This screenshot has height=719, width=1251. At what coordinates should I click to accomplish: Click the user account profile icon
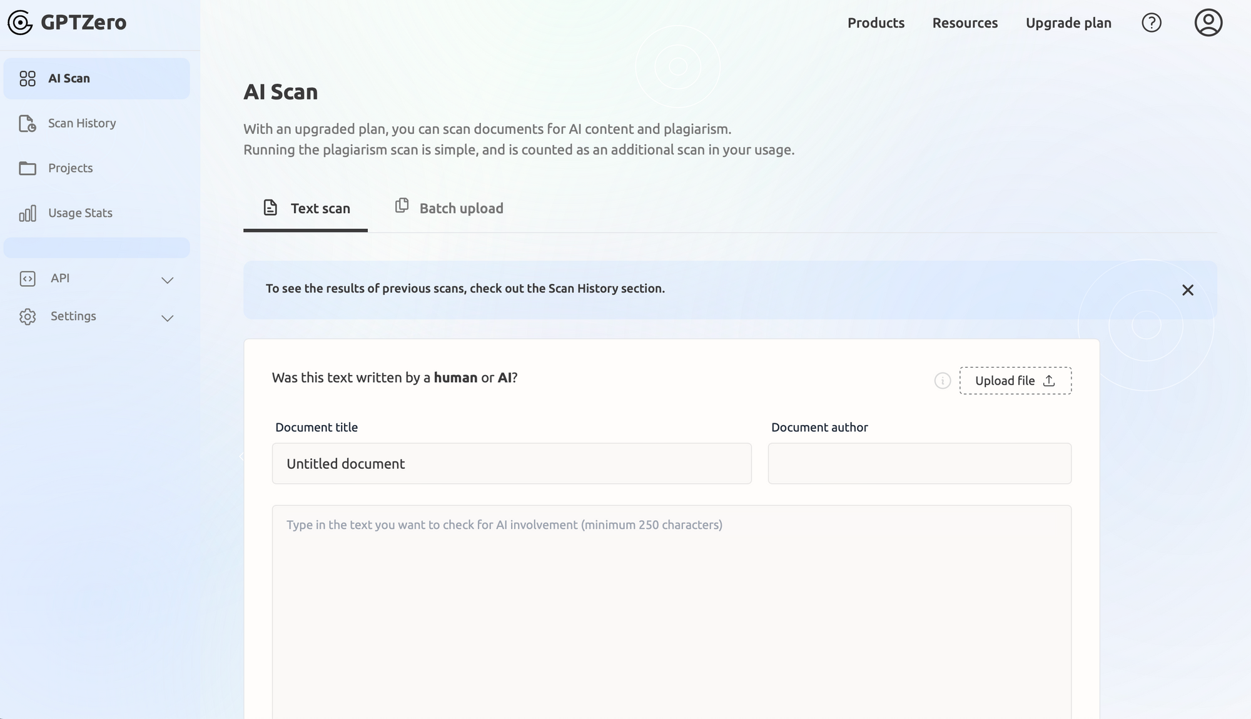pyautogui.click(x=1208, y=23)
